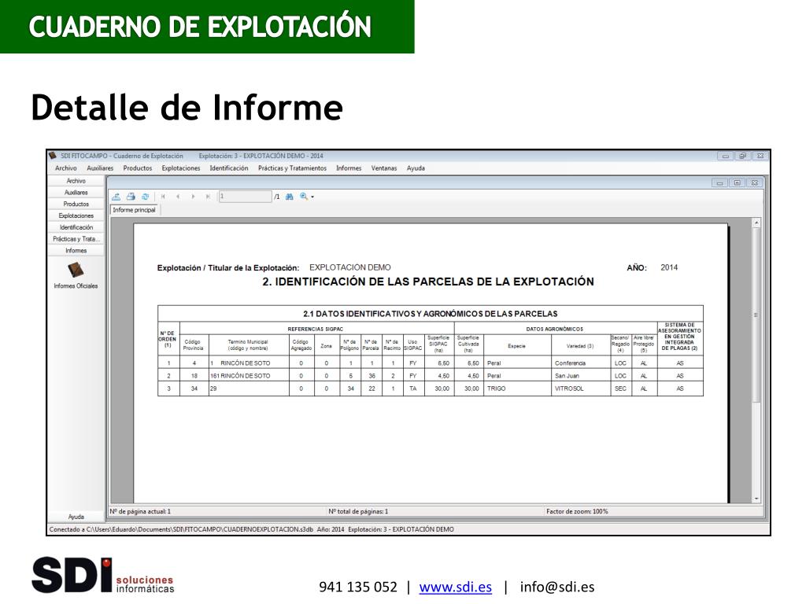The width and height of the screenshot is (806, 604).
Task: Go to first page arrow
Action: tap(163, 197)
